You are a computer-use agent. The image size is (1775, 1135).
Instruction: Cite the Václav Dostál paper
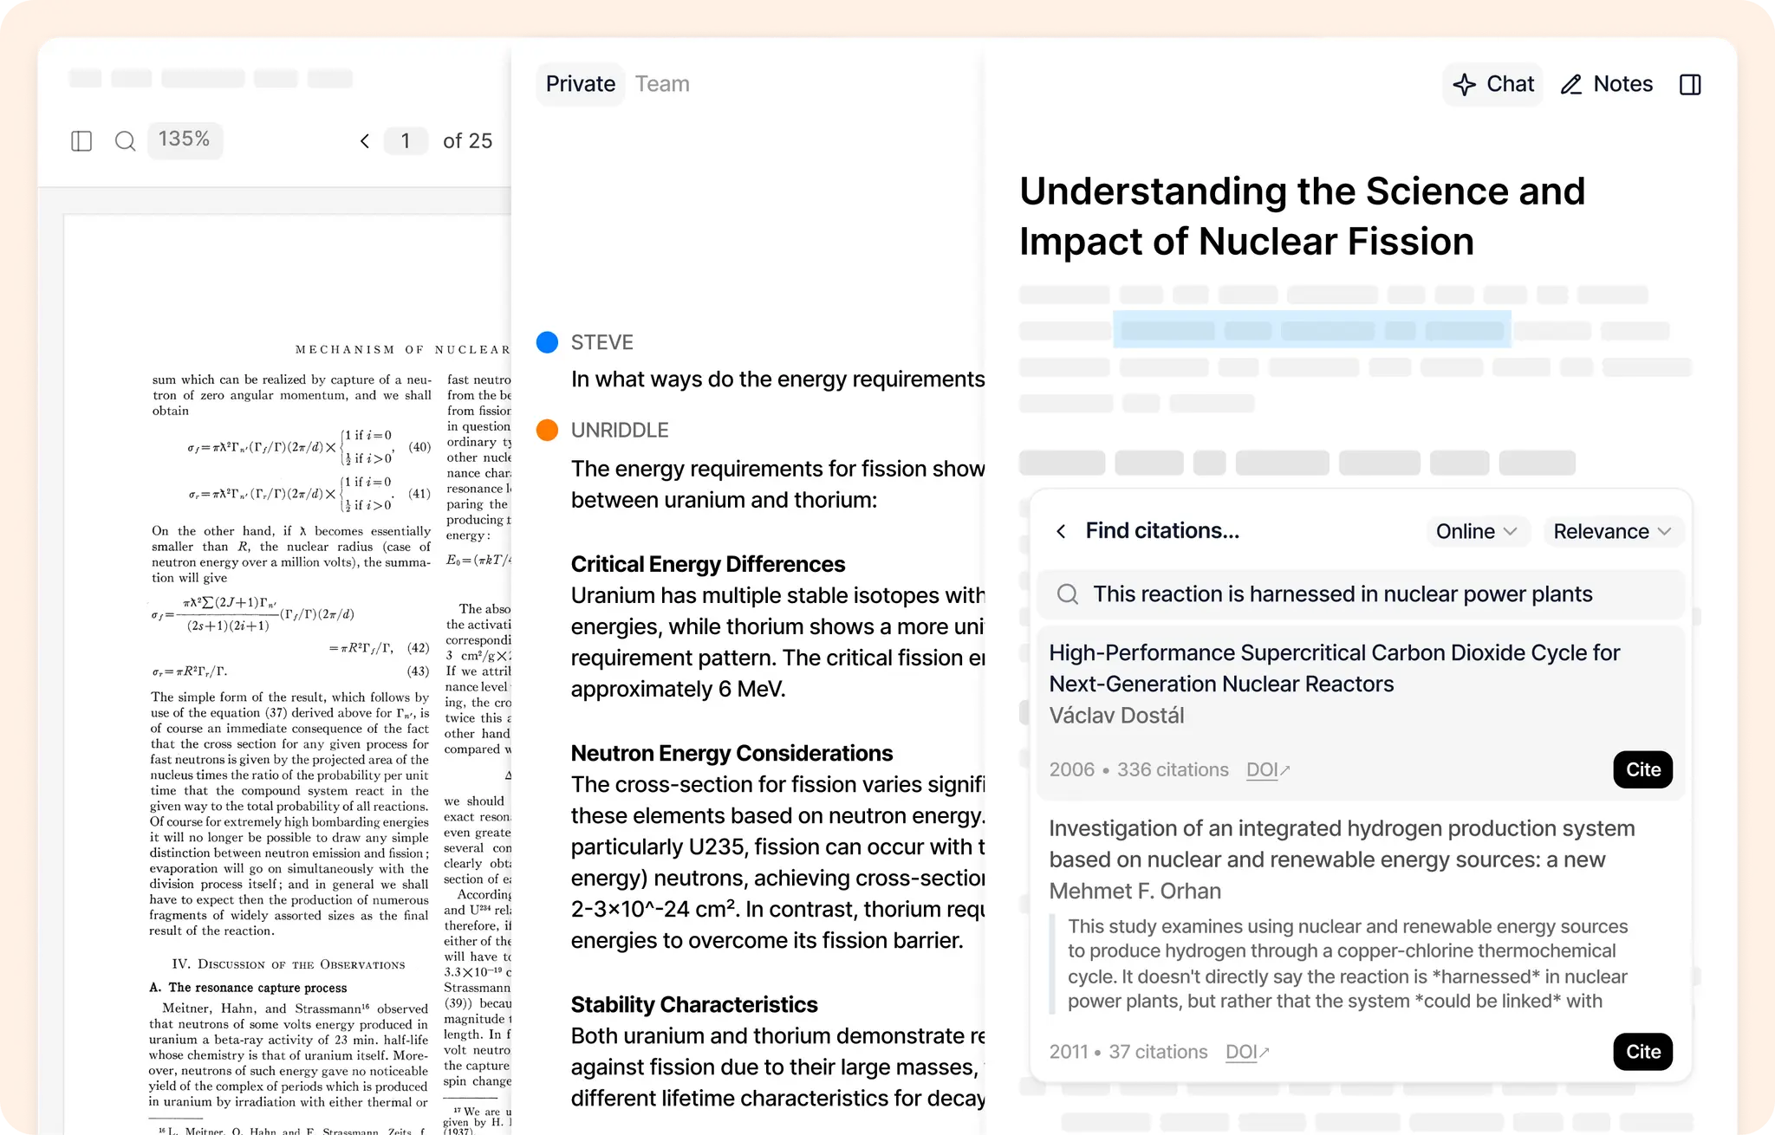tap(1642, 769)
